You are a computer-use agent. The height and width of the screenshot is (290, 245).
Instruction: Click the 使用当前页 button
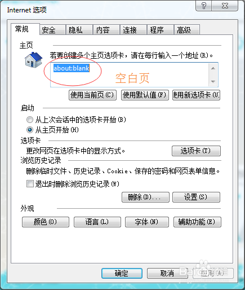tap(92, 95)
